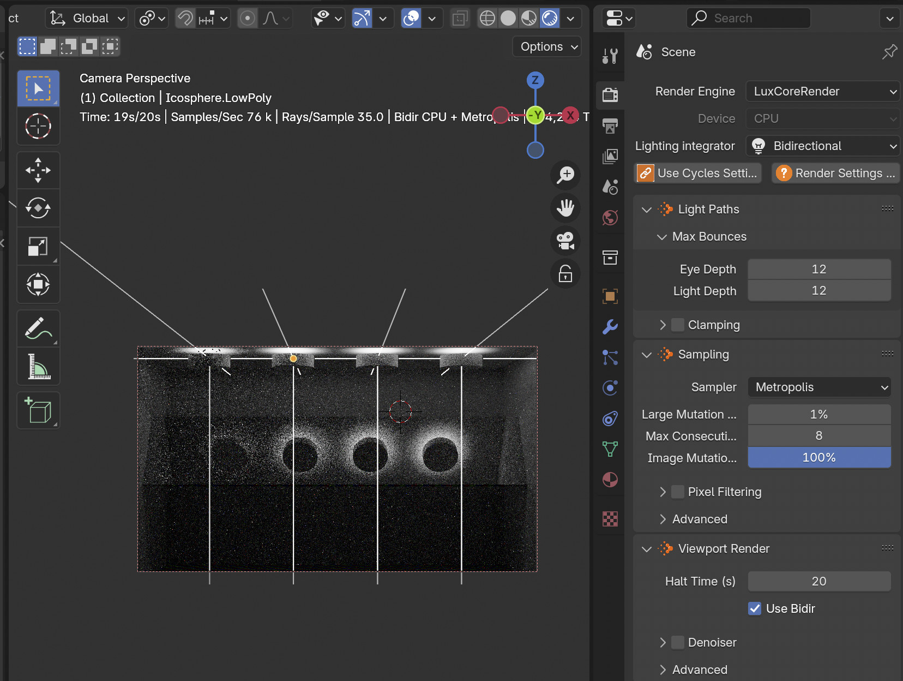Switch to the Modifiers wrench tab
903x681 pixels.
pyautogui.click(x=610, y=326)
